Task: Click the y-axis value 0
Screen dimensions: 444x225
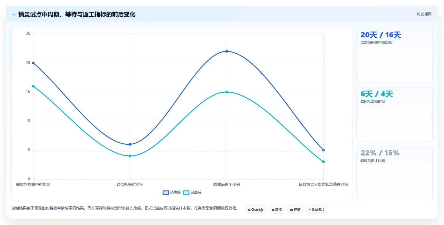Action: point(29,179)
